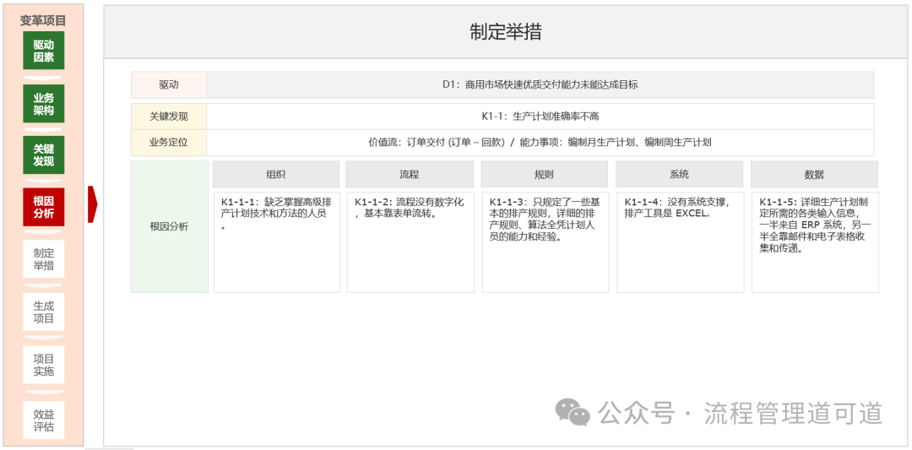This screenshot has height=450, width=912.
Task: Select the K1-1-4 EXCEL root cause card
Action: tap(680, 242)
